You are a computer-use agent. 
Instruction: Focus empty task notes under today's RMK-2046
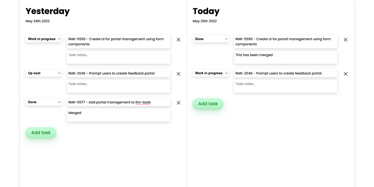(x=286, y=86)
